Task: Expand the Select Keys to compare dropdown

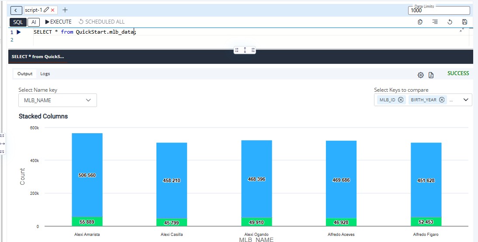Action: tap(465, 100)
